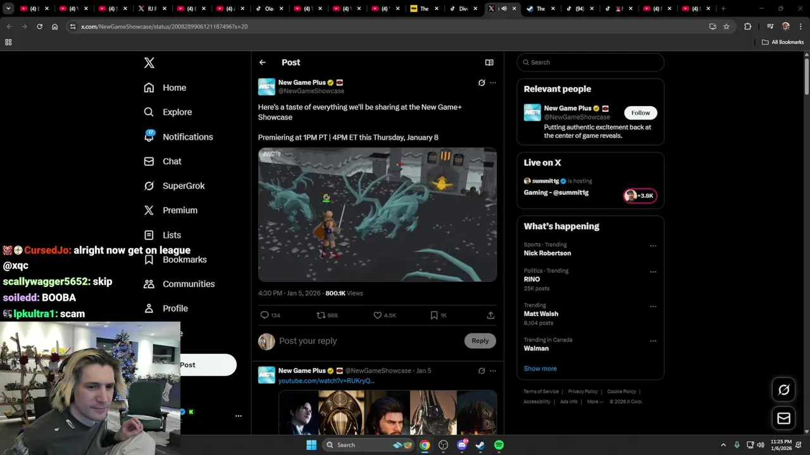810x455 pixels.
Task: Open Chat in the sidebar
Action: 163,161
